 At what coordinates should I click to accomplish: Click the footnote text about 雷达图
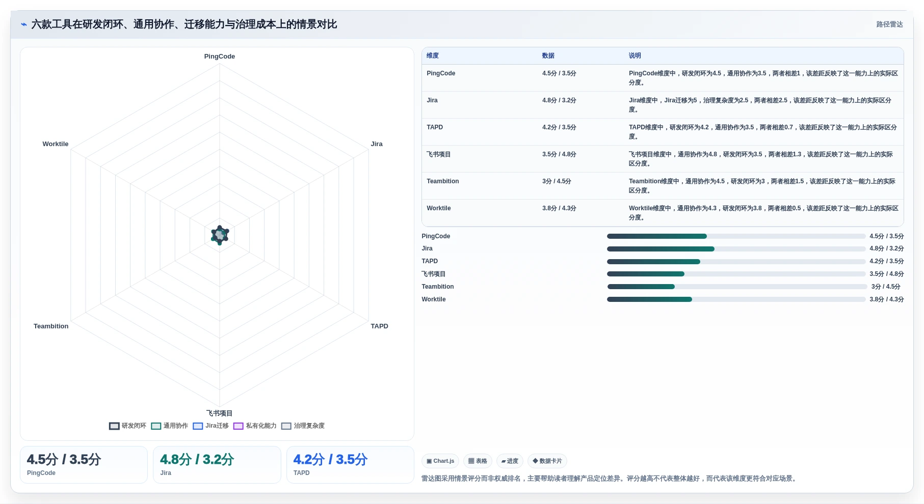pos(610,479)
